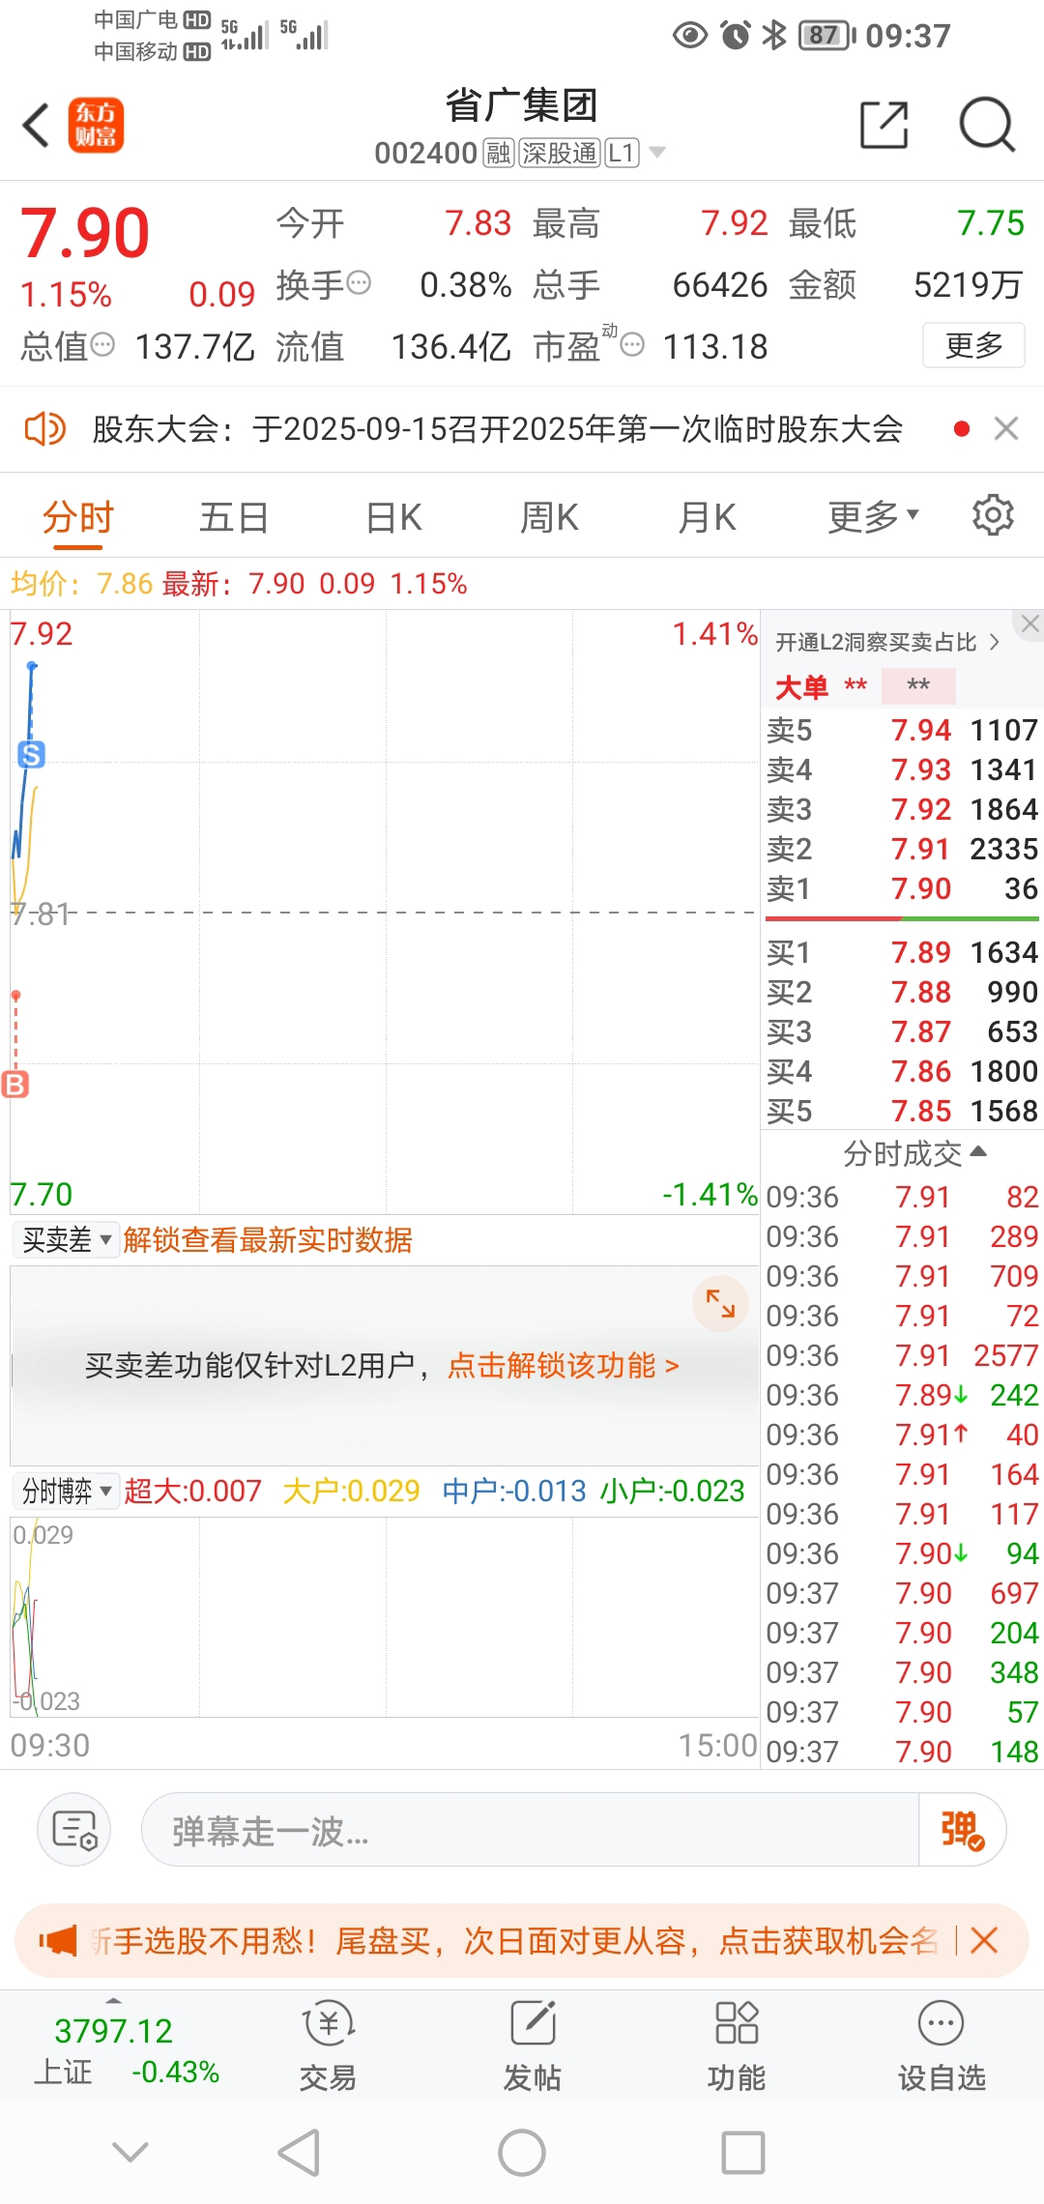
Task: Tap the info icon next to 总值
Action: (x=102, y=344)
